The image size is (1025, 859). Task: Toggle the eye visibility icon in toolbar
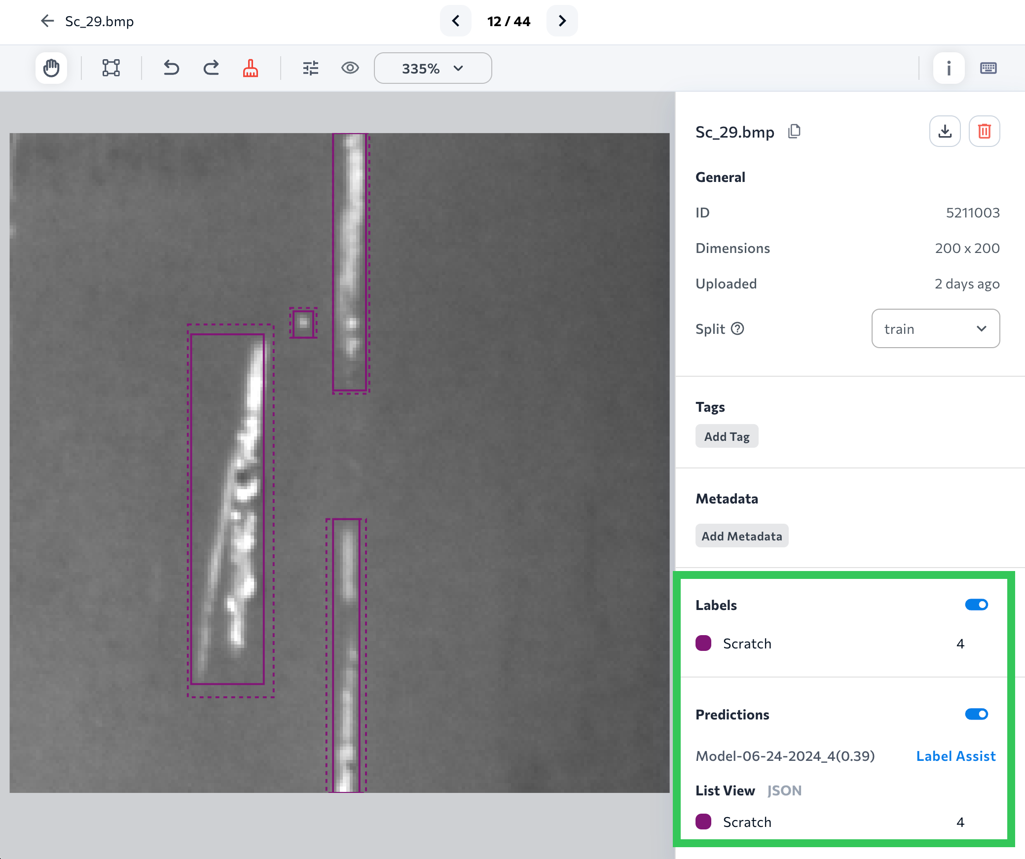tap(350, 68)
